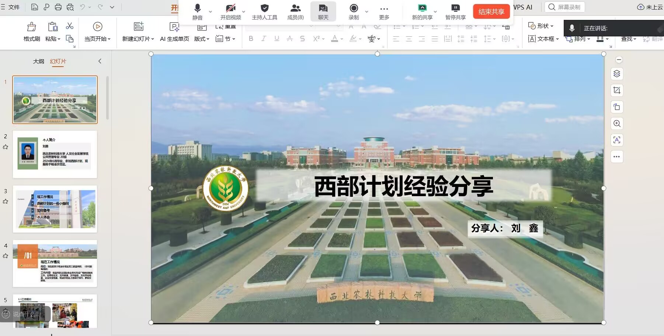The width and height of the screenshot is (664, 336).
Task: Click the crop icon beside slide
Action: pyautogui.click(x=617, y=90)
